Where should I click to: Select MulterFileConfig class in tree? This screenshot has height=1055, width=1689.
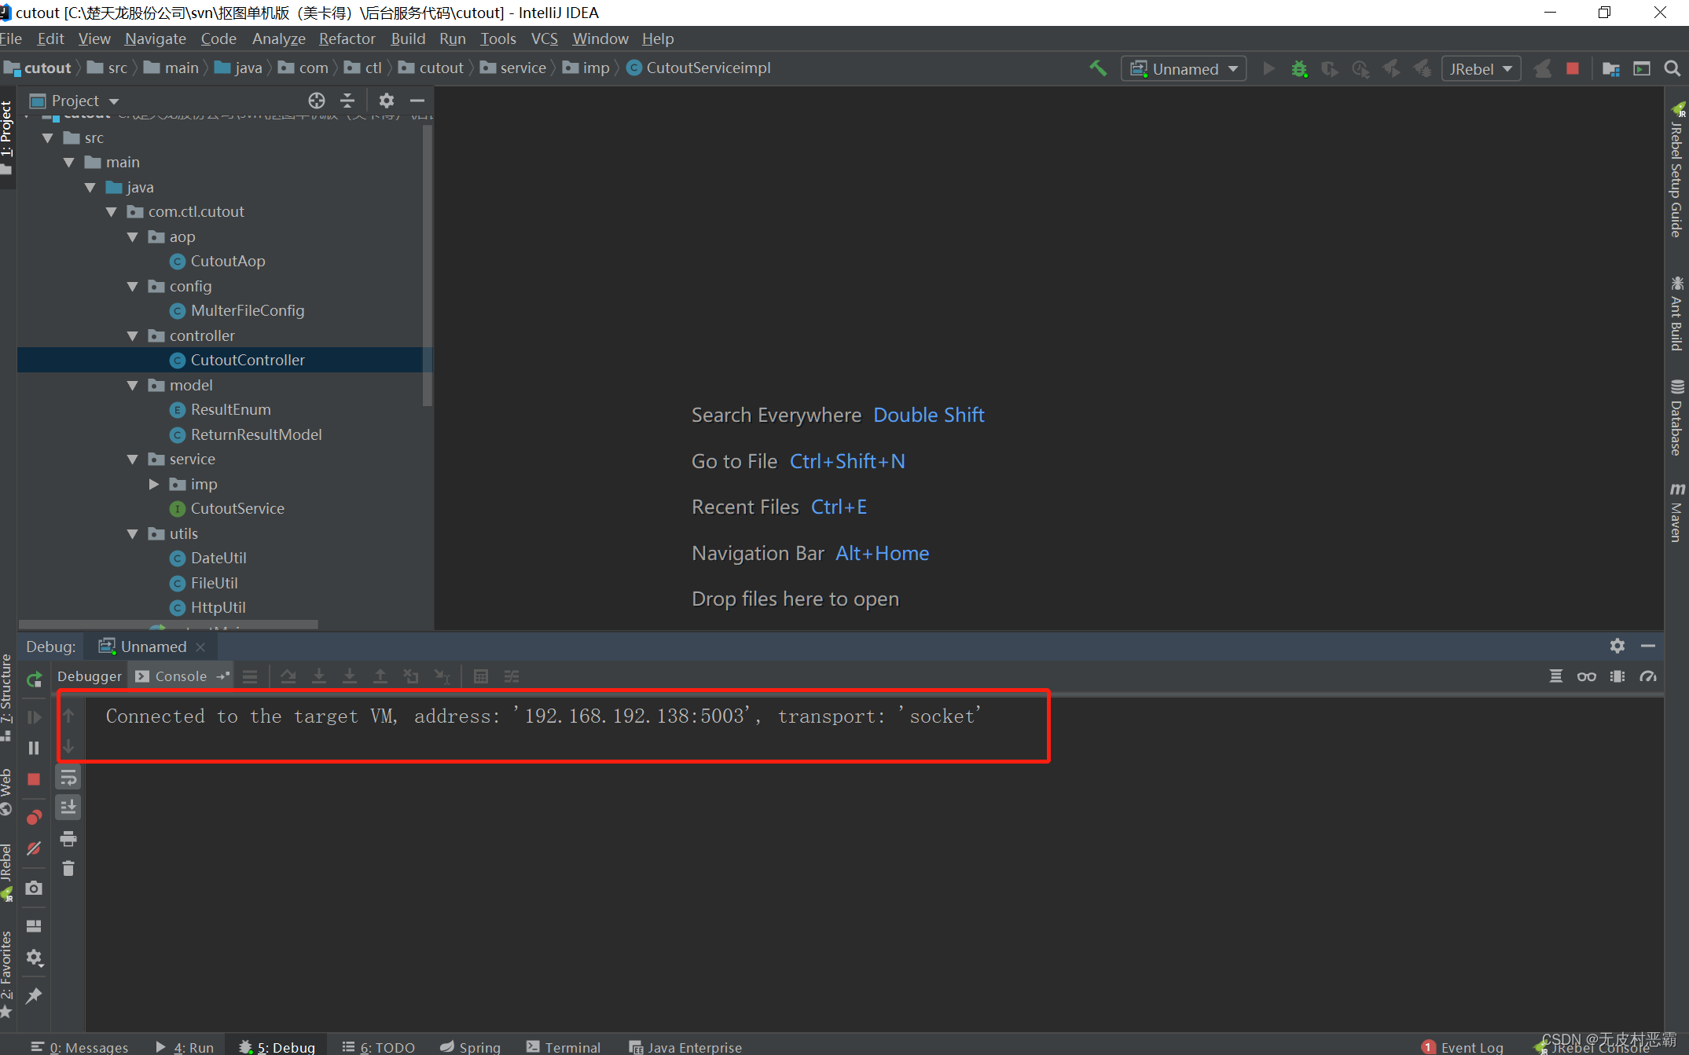pos(247,310)
